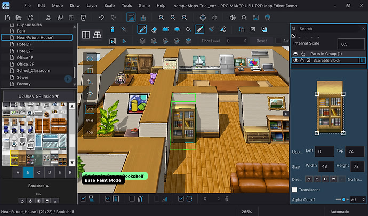Open a project with the folder icon
Viewport: 368px width, 216px height.
click(19, 18)
